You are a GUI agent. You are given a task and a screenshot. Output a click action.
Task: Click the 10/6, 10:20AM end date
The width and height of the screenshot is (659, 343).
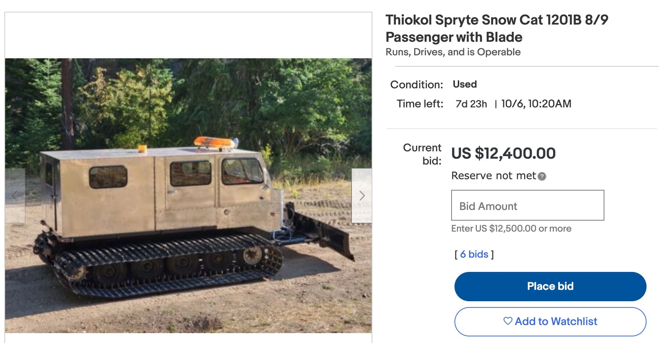pyautogui.click(x=536, y=104)
